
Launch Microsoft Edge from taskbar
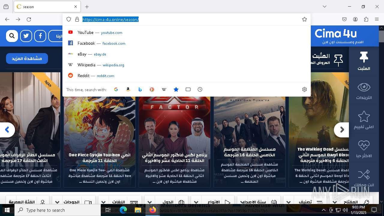point(123,210)
